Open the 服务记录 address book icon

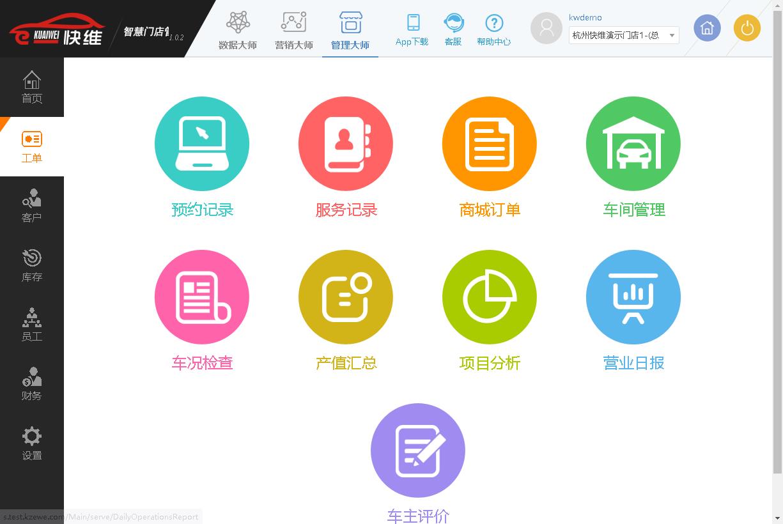[x=346, y=144]
